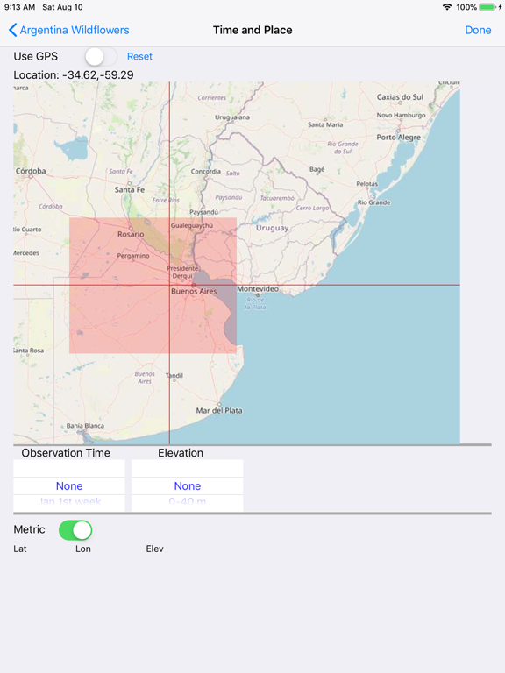Click Santa Maria on the map

pyautogui.click(x=325, y=124)
